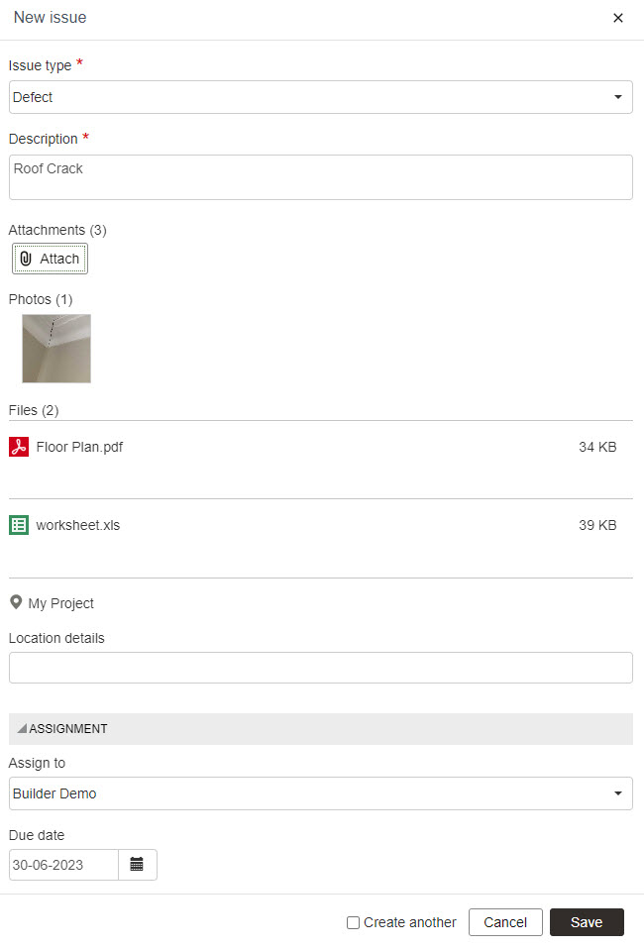Click the Attach button
The height and width of the screenshot is (949, 644).
(x=51, y=259)
